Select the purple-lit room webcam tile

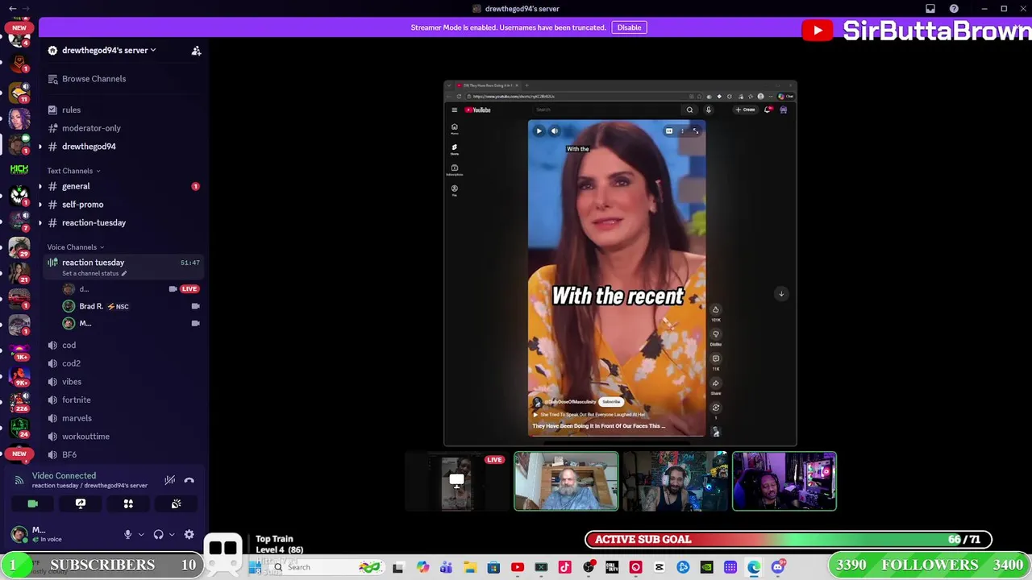click(x=784, y=481)
